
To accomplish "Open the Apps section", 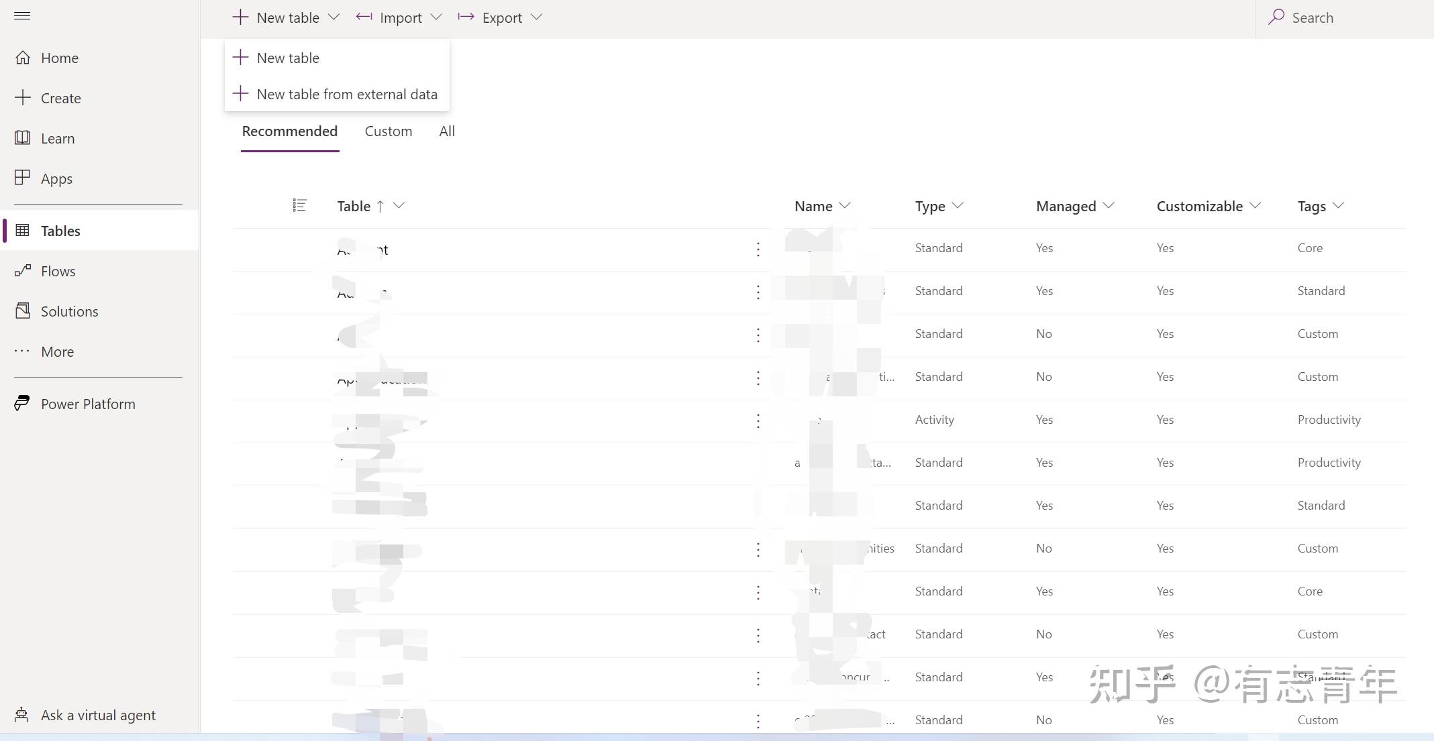I will click(x=56, y=178).
